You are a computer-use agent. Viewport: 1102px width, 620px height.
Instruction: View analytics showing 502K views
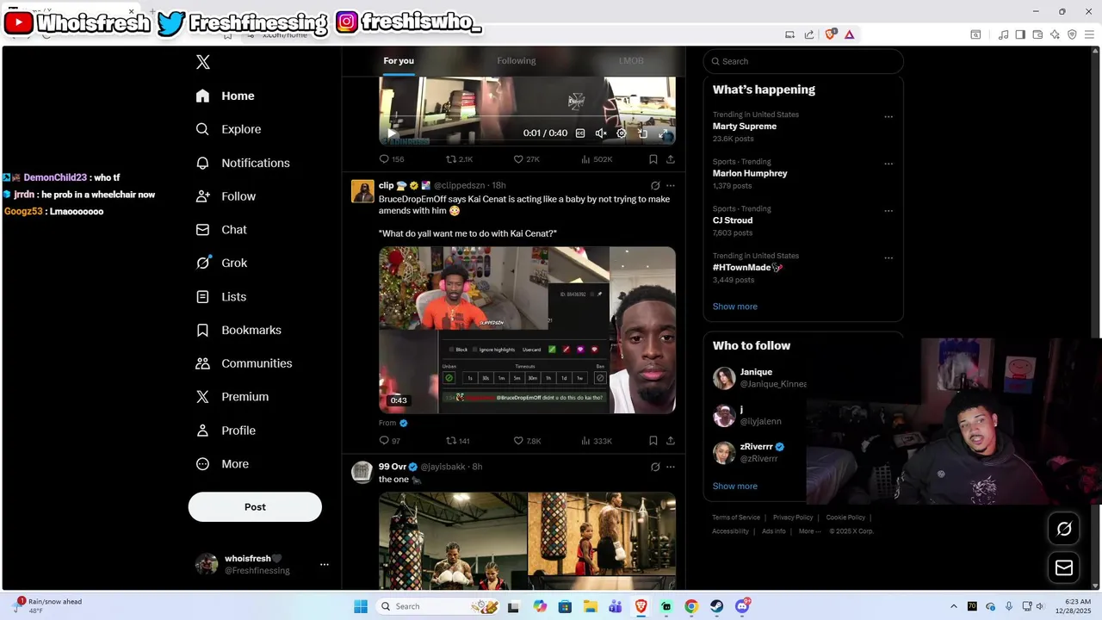coord(597,159)
